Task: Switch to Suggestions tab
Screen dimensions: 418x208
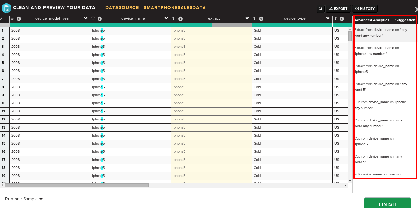Action: click(x=405, y=20)
